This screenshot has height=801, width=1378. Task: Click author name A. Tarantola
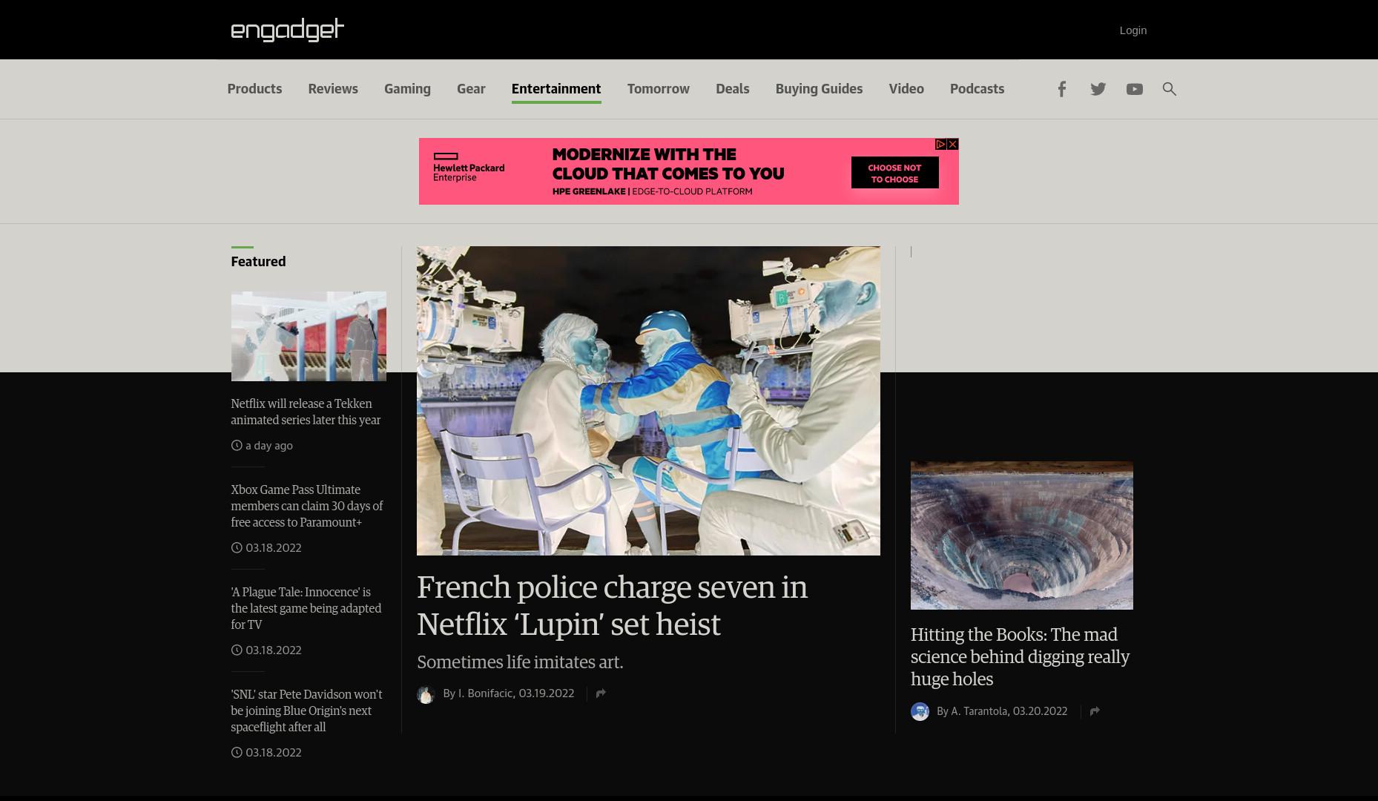tap(979, 711)
